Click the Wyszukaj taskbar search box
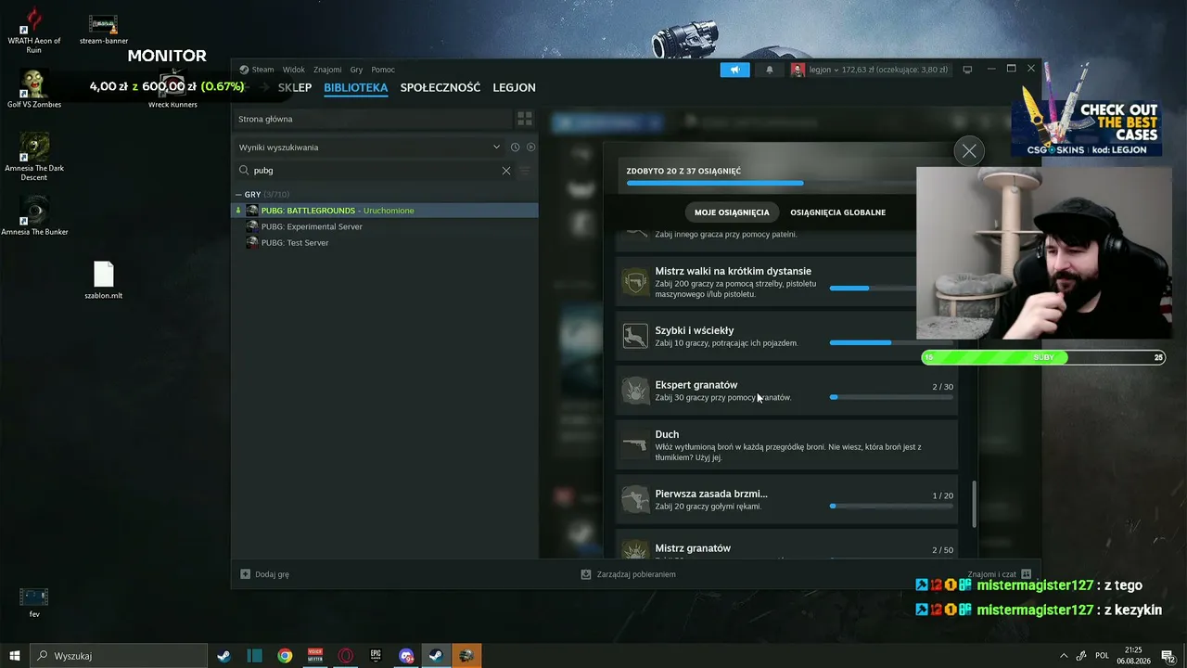 click(119, 656)
